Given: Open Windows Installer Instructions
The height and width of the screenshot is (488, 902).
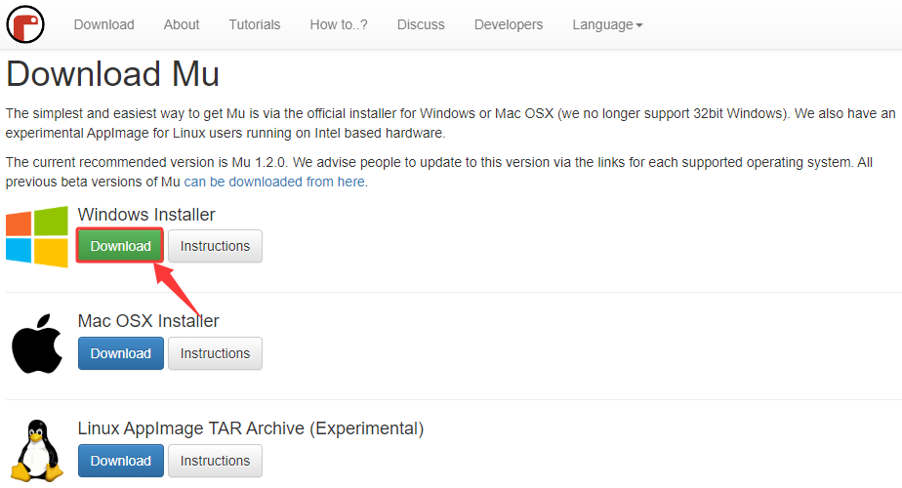Looking at the screenshot, I should [x=215, y=246].
